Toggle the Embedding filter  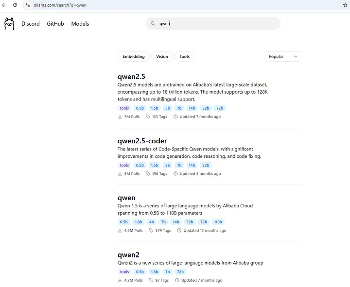point(134,56)
